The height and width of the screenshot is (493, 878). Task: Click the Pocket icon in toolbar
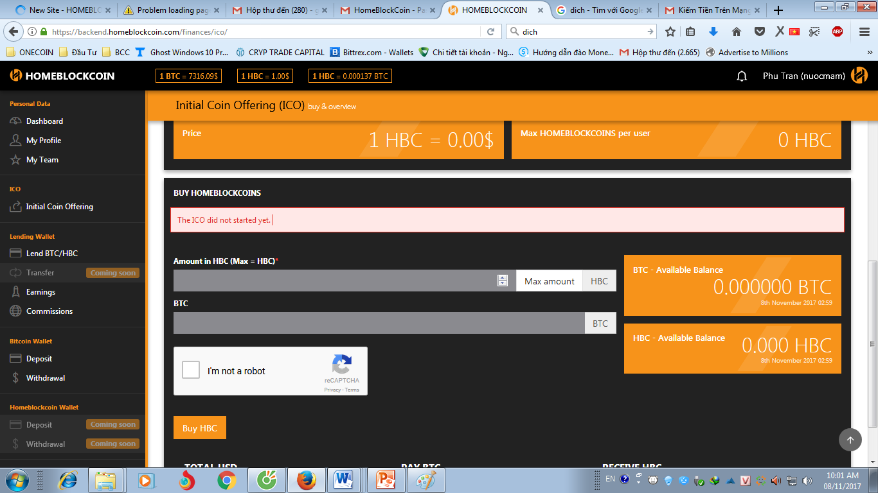click(759, 31)
